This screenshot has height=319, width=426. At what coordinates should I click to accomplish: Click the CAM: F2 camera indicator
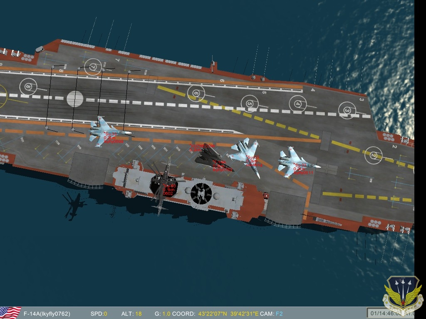click(271, 314)
